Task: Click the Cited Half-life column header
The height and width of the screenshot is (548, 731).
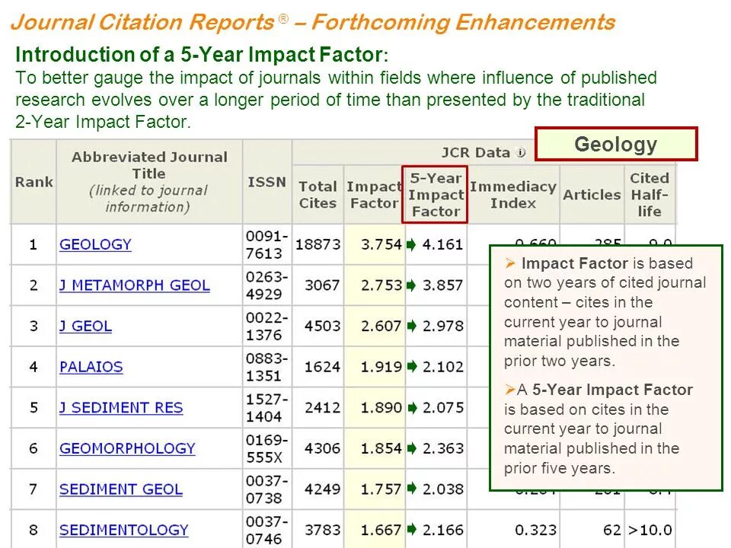Action: 650,195
